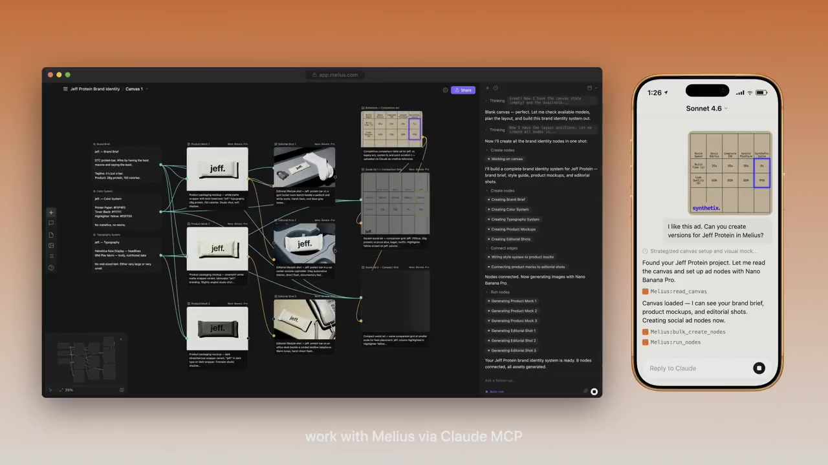Toggle the Auto-run option
This screenshot has width=828, height=465.
point(495,392)
